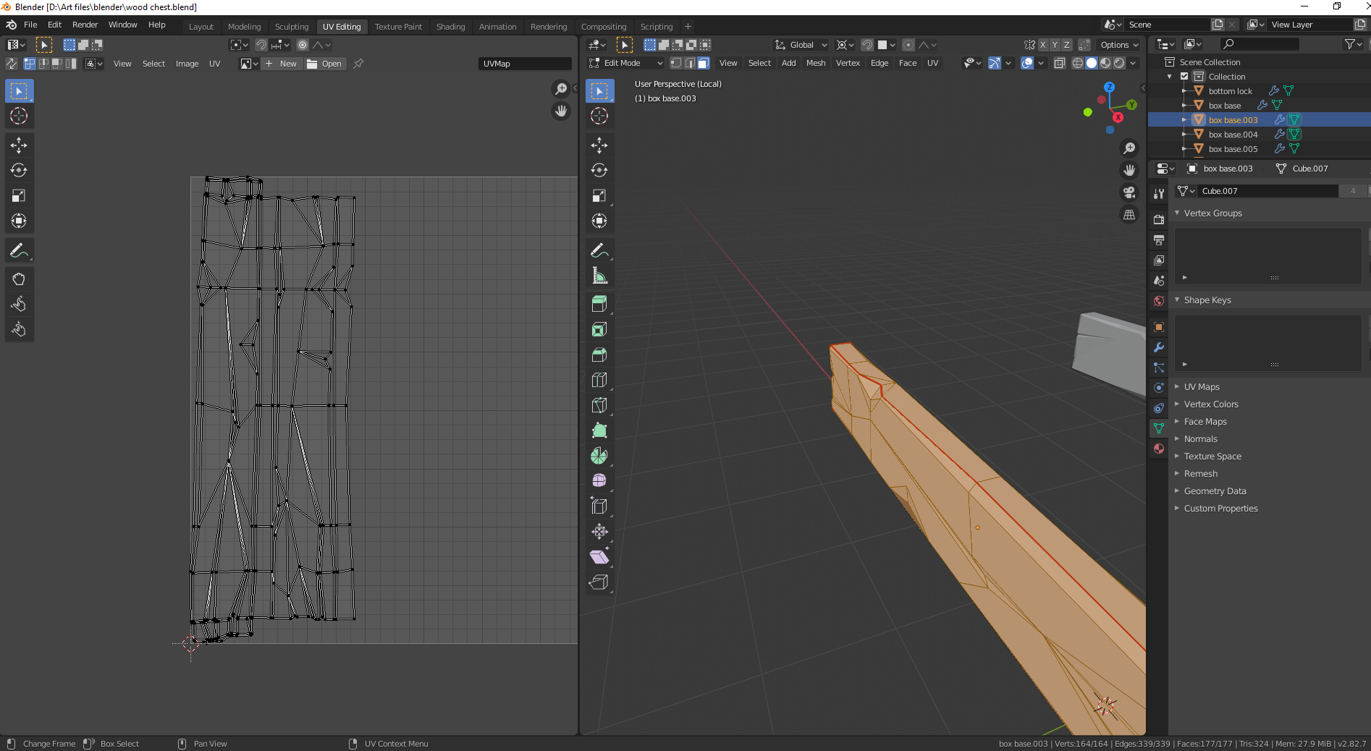
Task: Open the Material properties tab
Action: tap(1159, 449)
